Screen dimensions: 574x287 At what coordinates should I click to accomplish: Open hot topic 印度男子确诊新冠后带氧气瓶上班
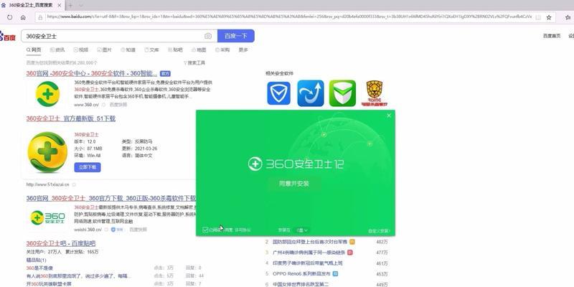pos(308,263)
